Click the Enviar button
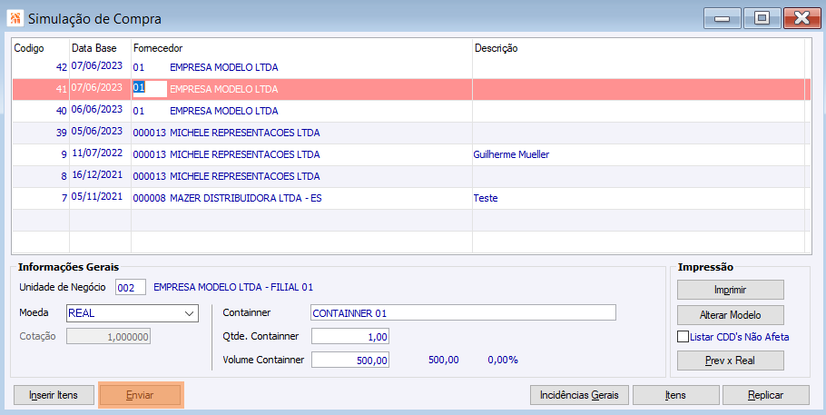The width and height of the screenshot is (826, 415). coord(140,395)
